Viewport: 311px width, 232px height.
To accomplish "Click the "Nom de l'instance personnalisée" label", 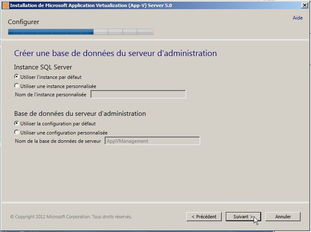I will (51, 95).
